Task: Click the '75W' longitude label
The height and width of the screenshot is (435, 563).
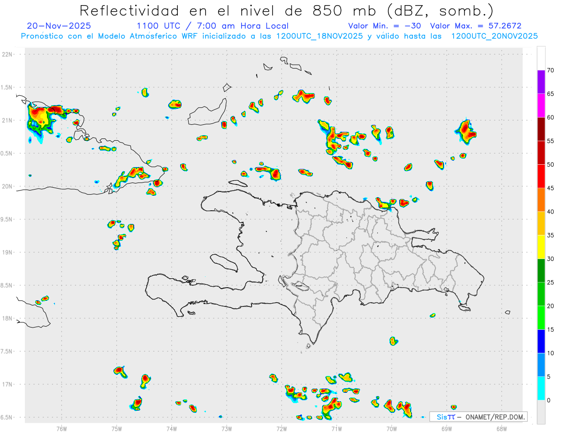Action: pos(117,428)
